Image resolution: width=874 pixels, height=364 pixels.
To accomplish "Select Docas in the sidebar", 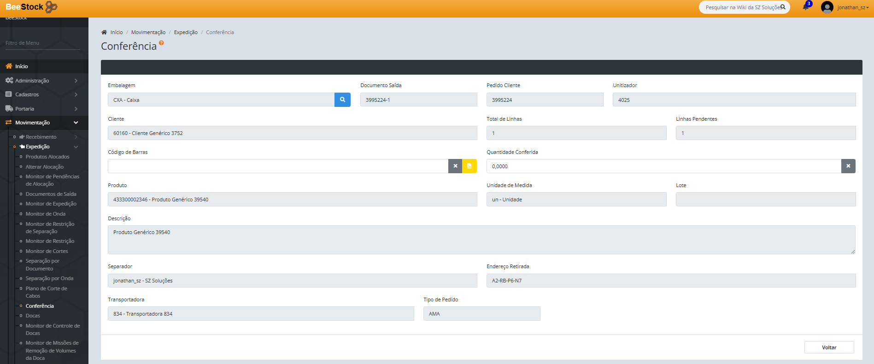I will point(33,316).
